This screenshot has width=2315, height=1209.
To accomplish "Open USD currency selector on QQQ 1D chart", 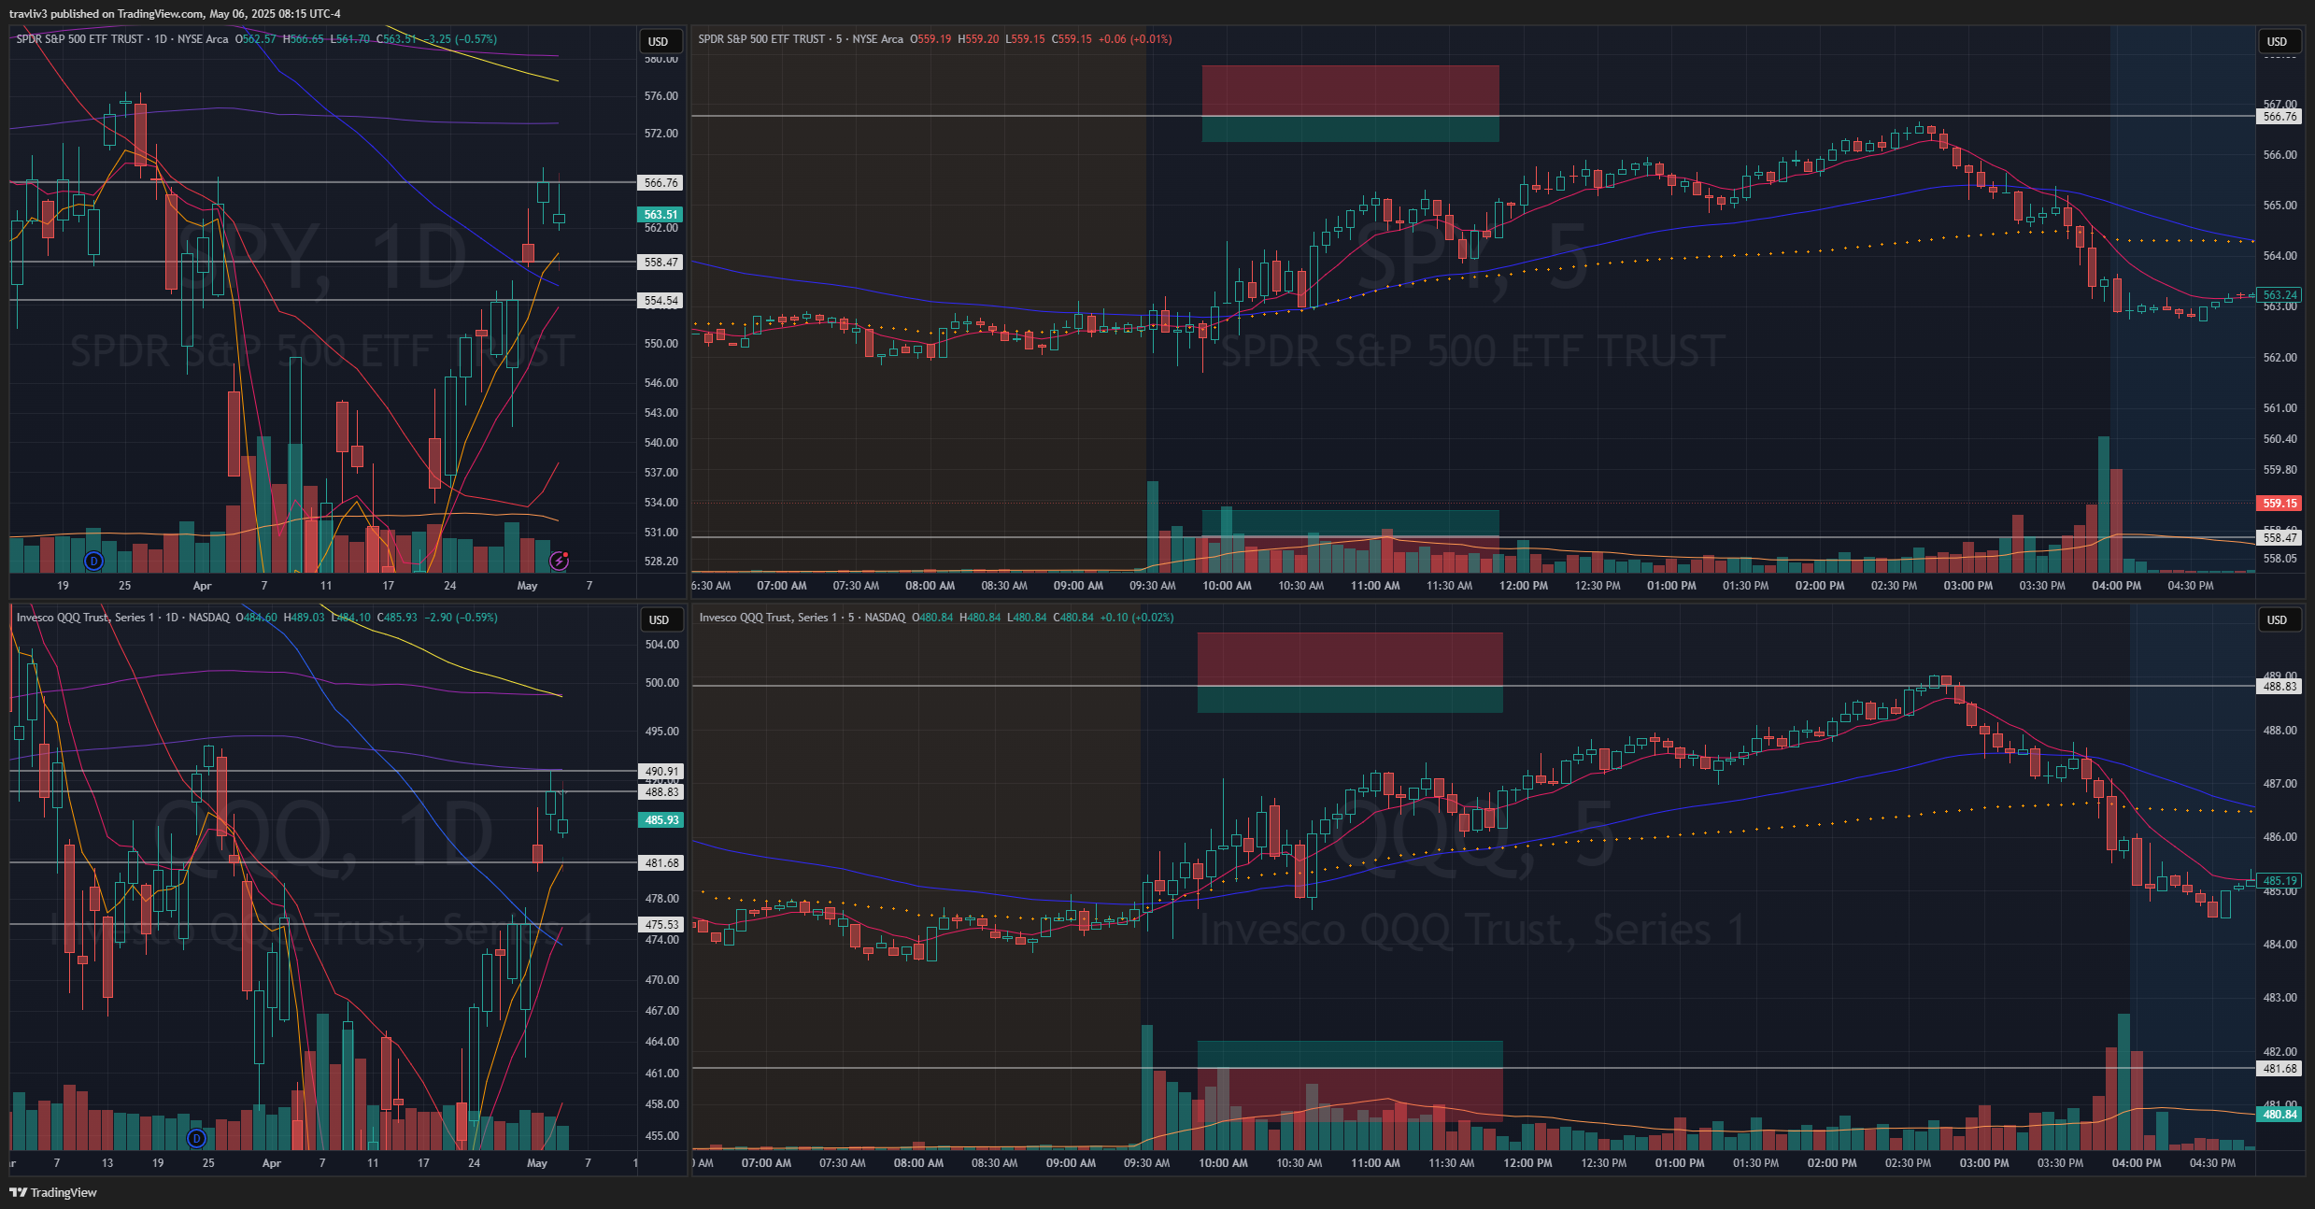I will [x=659, y=619].
